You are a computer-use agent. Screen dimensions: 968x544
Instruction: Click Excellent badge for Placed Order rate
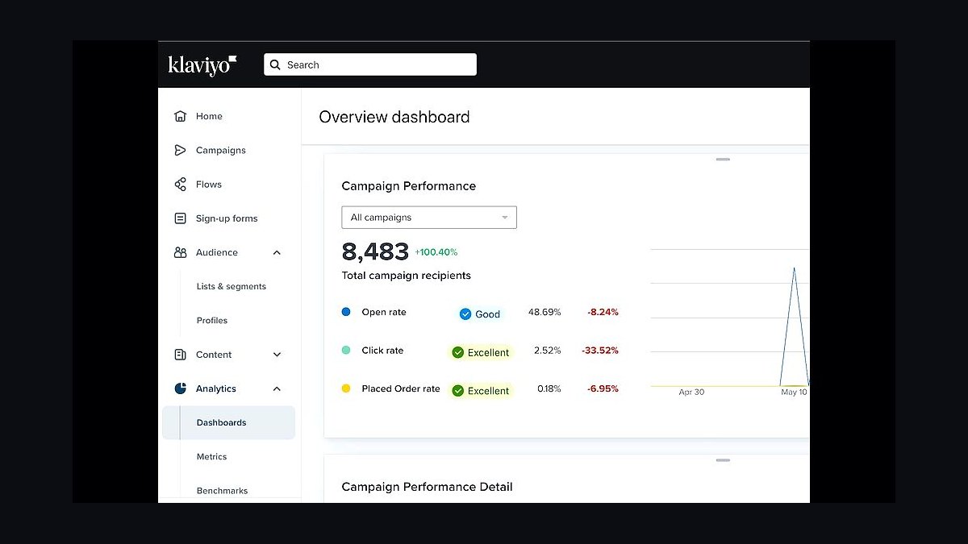click(481, 391)
